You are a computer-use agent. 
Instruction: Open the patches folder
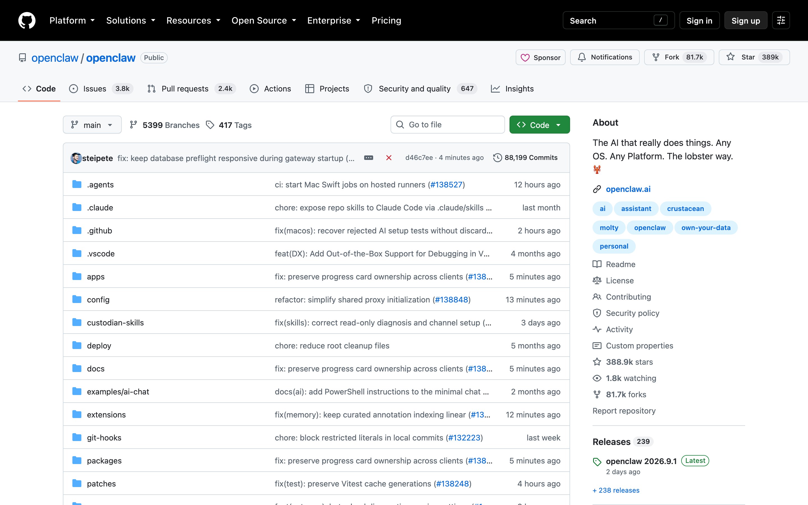pos(101,484)
